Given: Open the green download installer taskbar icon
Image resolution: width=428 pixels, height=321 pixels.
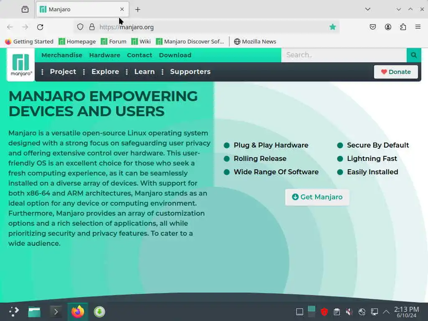Looking at the screenshot, I should 99,312.
